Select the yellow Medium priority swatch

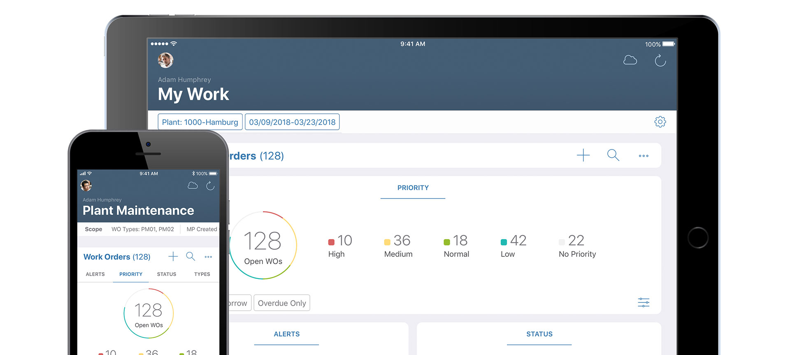coord(387,242)
